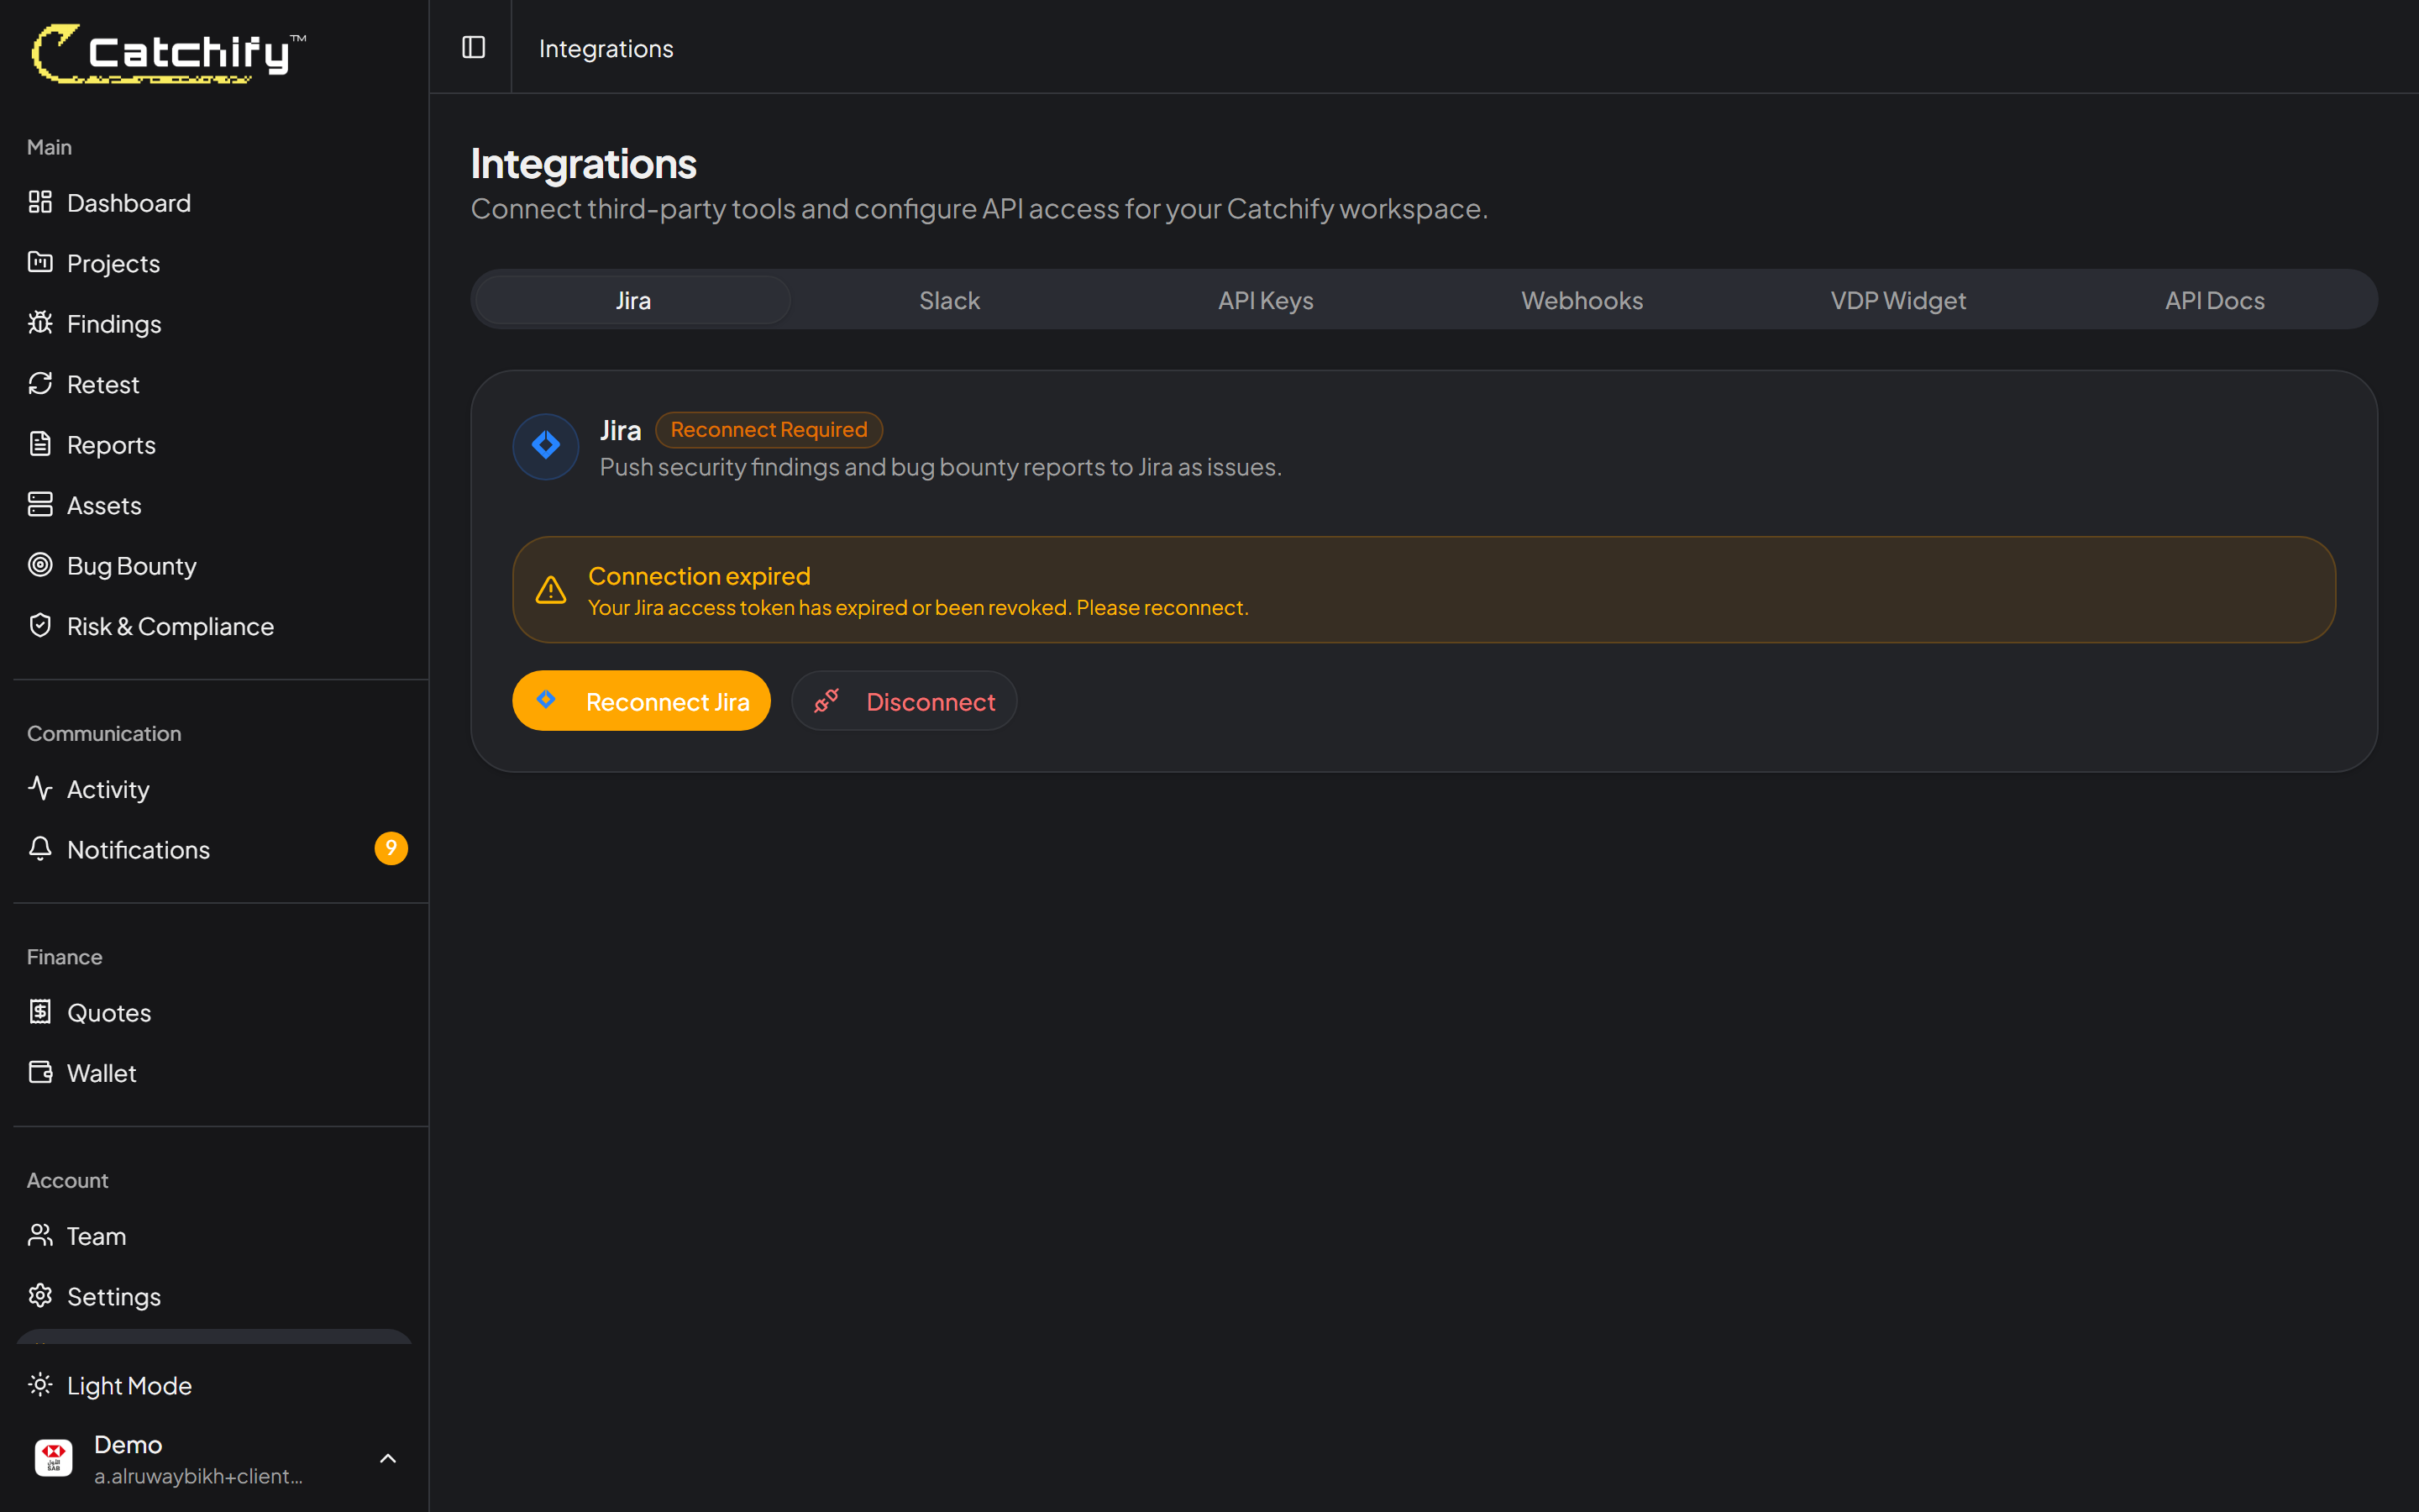The height and width of the screenshot is (1512, 2419).
Task: Click the Projects folder icon
Action: (40, 262)
